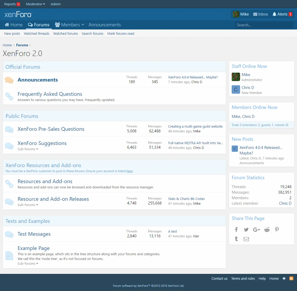Open the Reports link
Viewport: 297px width, 291px height.
point(12,4)
